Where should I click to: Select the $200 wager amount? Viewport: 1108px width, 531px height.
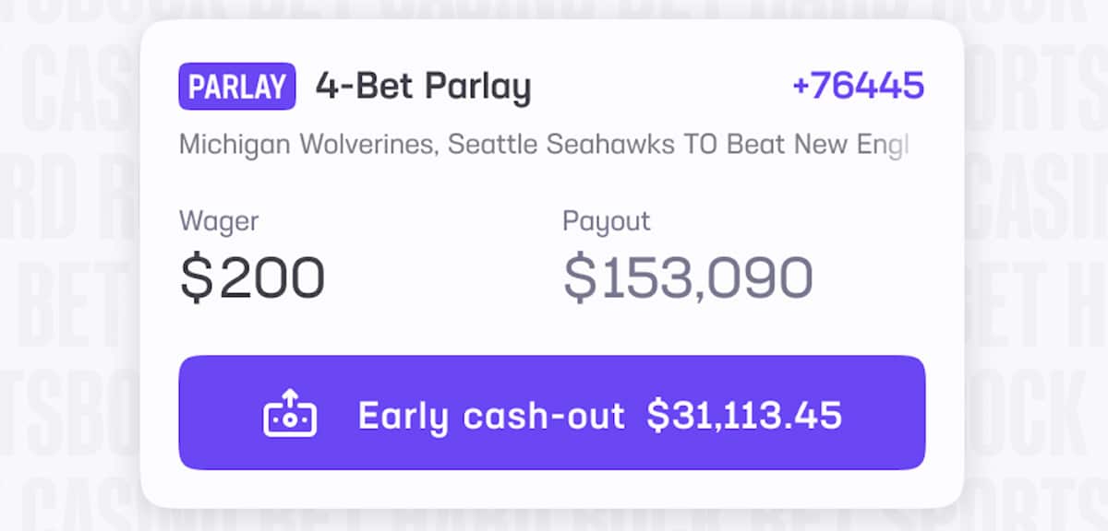click(x=252, y=277)
